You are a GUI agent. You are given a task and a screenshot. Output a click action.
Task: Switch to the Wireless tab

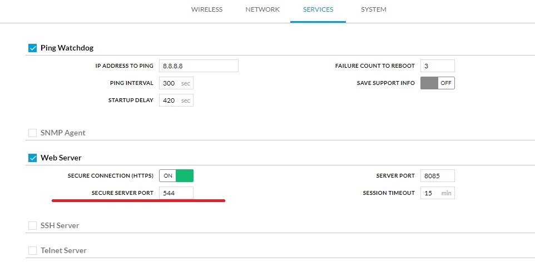click(206, 9)
